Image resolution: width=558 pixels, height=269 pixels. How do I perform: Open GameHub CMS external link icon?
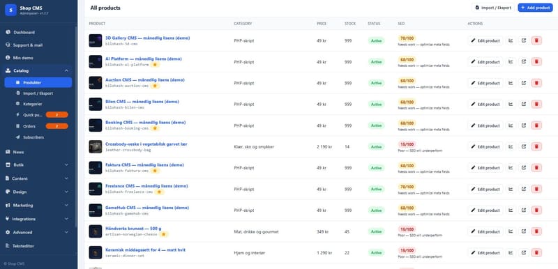[524, 210]
